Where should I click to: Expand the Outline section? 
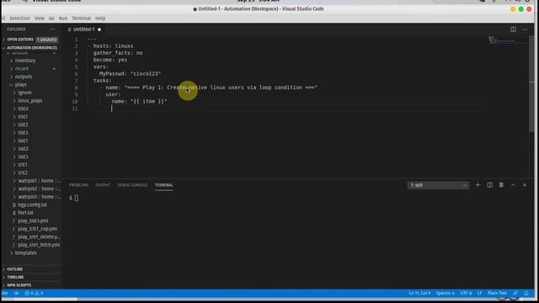15,269
